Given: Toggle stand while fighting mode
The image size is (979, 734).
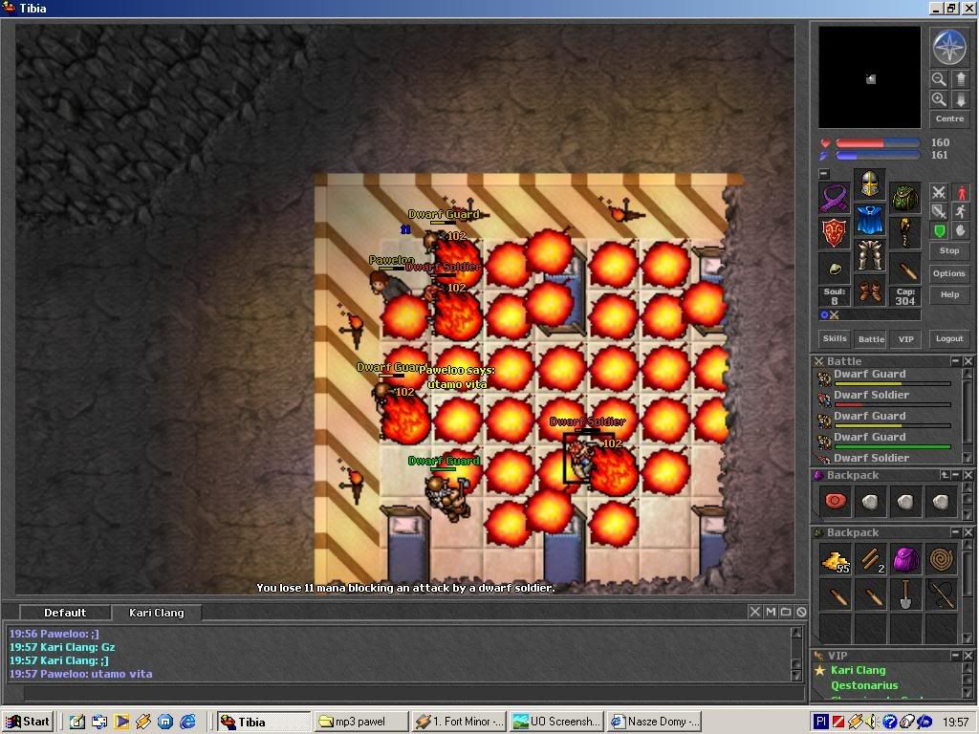Looking at the screenshot, I should [x=960, y=192].
